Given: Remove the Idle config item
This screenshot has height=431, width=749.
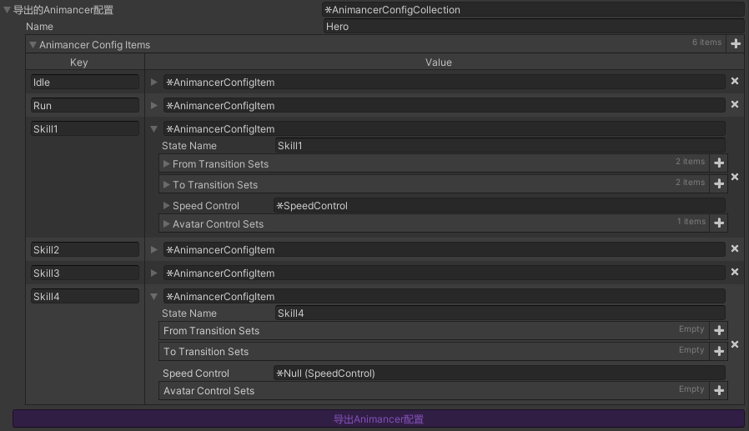Looking at the screenshot, I should [x=735, y=81].
